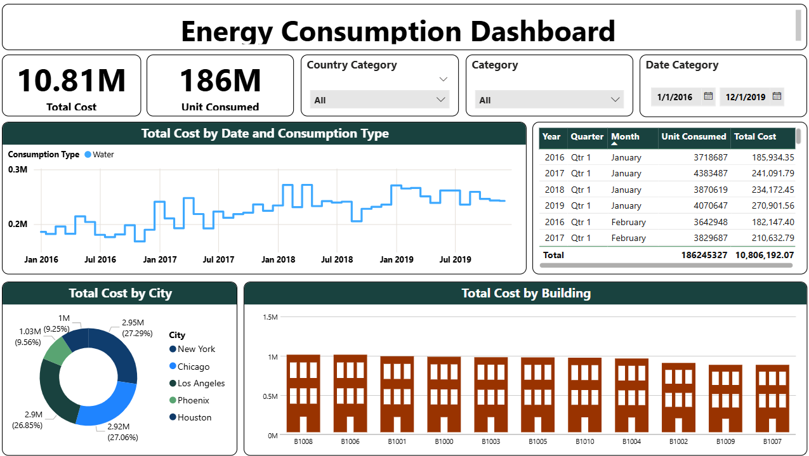This screenshot has height=456, width=809.
Task: Sort table by Total Cost header
Action: (755, 136)
